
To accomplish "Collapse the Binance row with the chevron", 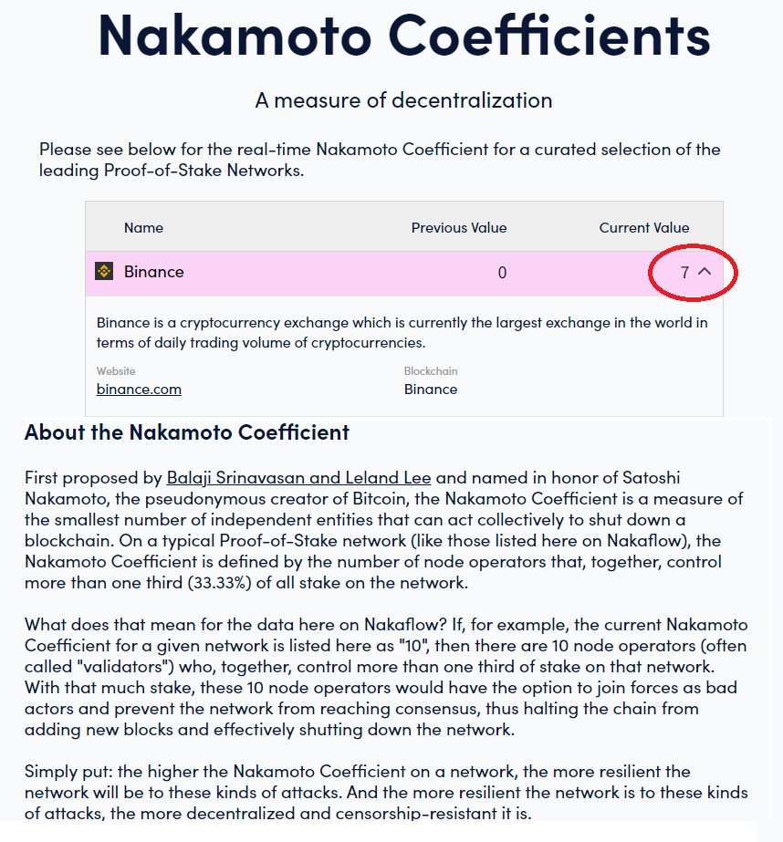I will [705, 272].
